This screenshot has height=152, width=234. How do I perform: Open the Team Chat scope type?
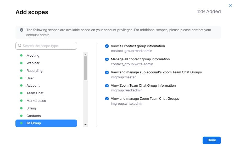(x=35, y=93)
